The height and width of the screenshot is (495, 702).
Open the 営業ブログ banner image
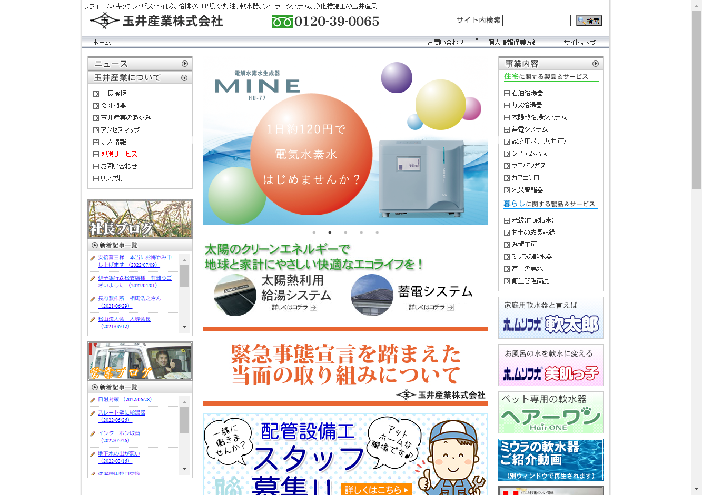(x=140, y=361)
